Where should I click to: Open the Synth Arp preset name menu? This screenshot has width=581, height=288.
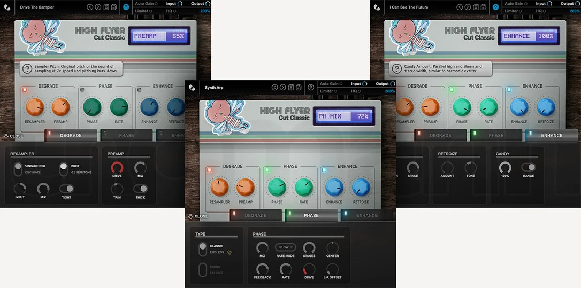(x=214, y=88)
